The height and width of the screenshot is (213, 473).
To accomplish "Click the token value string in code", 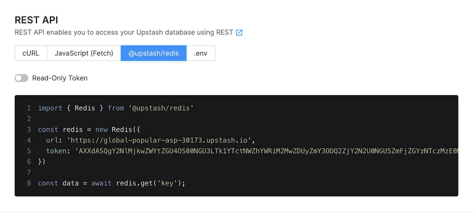I will [x=266, y=151].
